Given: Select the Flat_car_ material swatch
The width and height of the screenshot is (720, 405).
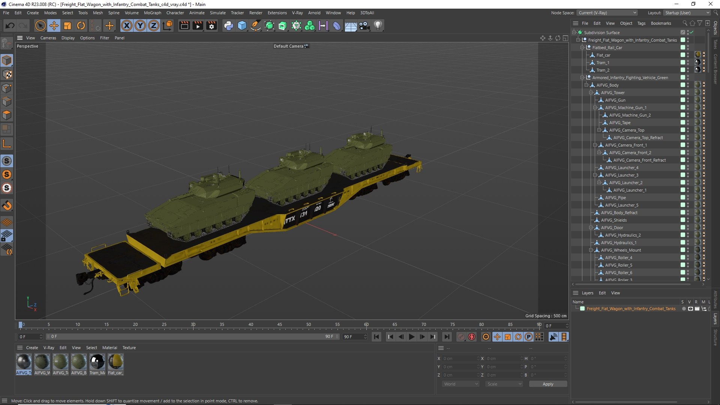Looking at the screenshot, I should tap(115, 364).
